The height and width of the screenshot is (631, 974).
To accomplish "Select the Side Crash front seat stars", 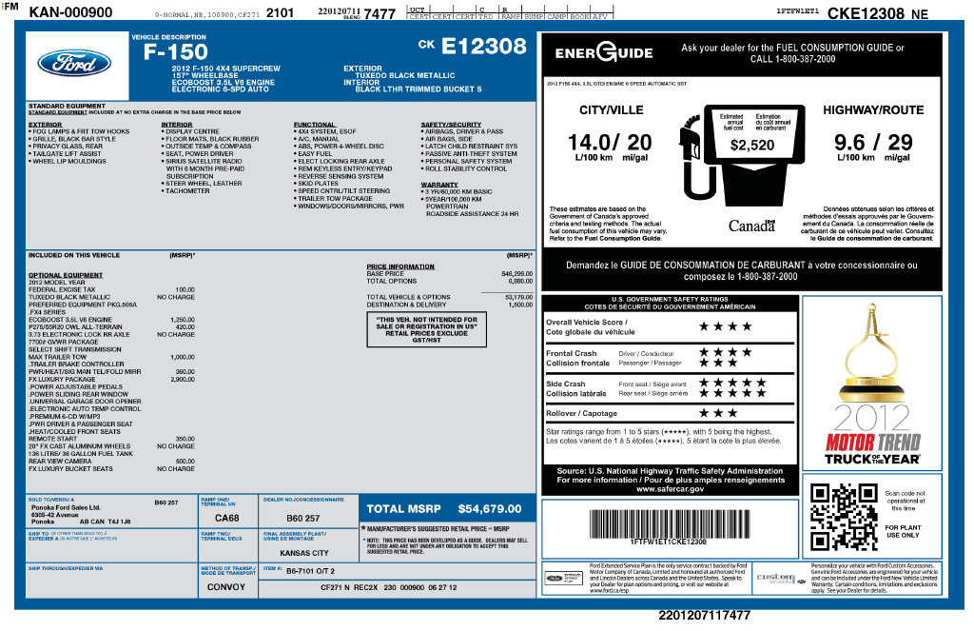I will pos(732,383).
